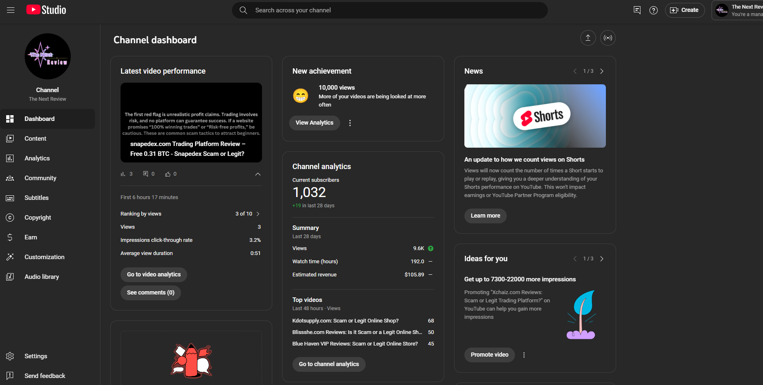This screenshot has width=763, height=385.
Task: Open Kdotsupply.com top video row
Action: pyautogui.click(x=363, y=321)
